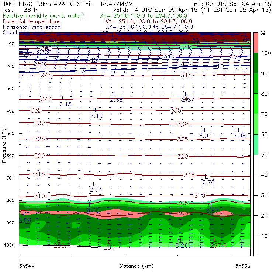This screenshot has height=273, width=273.
Task: Click the "HAIC-HIWC 13km ARW-GFS init" title
Action: click(47, 4)
